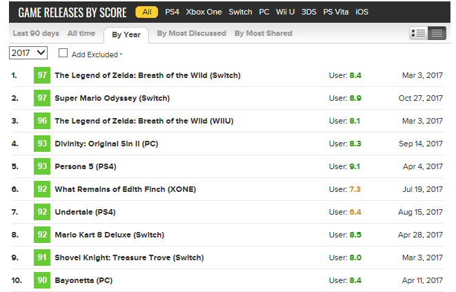Click user score 7.3 for Edith Finch

click(355, 189)
